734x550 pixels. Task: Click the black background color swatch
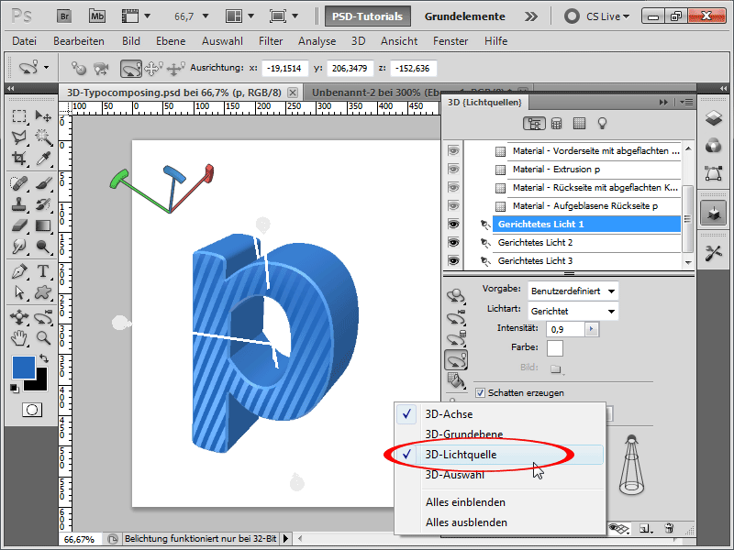40,383
